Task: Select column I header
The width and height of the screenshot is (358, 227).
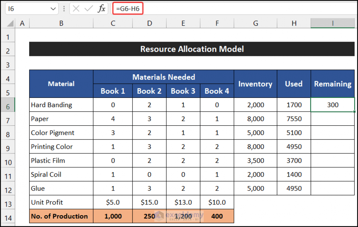Action: click(x=333, y=23)
